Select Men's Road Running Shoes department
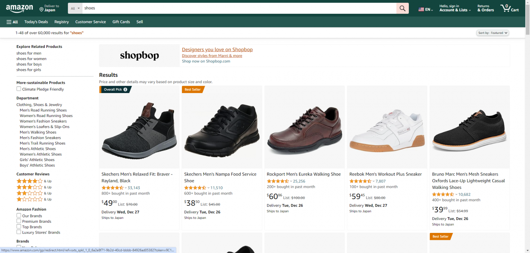This screenshot has height=253, width=530. point(43,110)
